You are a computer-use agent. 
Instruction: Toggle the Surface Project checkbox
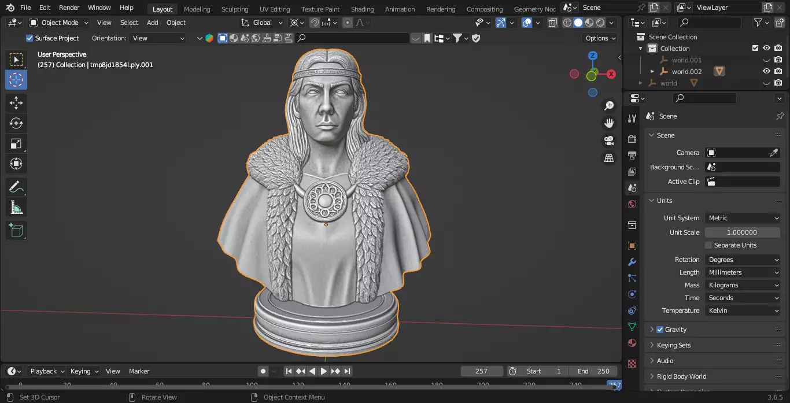[29, 38]
